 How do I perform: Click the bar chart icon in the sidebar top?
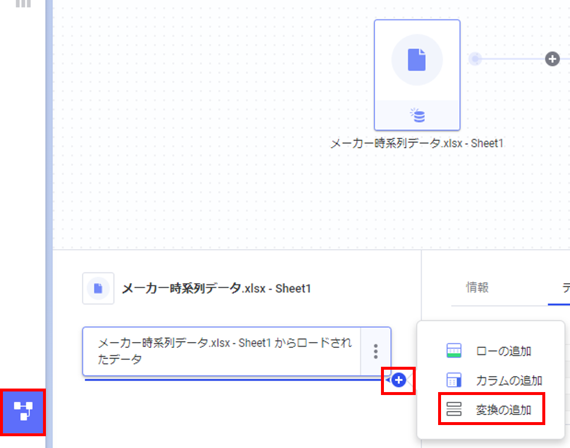click(24, 4)
